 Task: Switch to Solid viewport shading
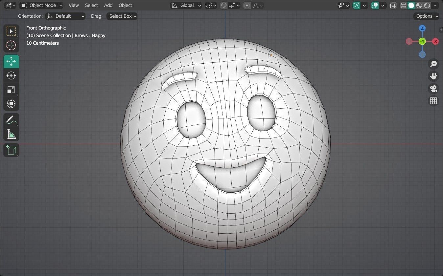tap(411, 5)
